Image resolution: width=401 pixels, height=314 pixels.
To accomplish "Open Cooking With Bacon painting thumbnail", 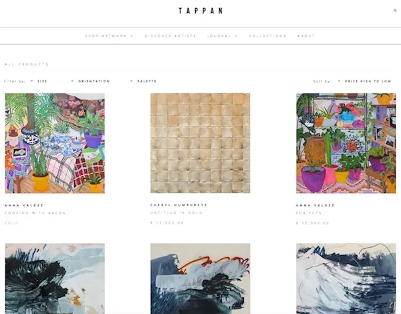I will (x=55, y=143).
